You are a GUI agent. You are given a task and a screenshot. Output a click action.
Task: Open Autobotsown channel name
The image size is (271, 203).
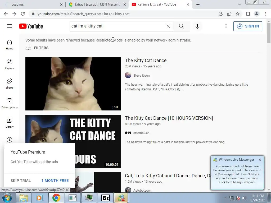[143, 190]
